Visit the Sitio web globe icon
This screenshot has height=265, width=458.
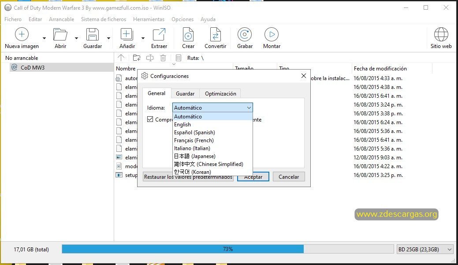441,34
